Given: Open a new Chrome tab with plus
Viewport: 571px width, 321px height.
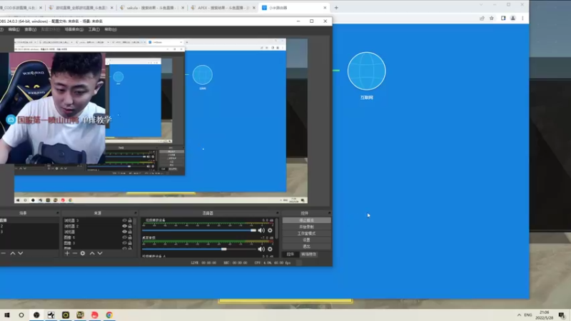Looking at the screenshot, I should [x=336, y=8].
